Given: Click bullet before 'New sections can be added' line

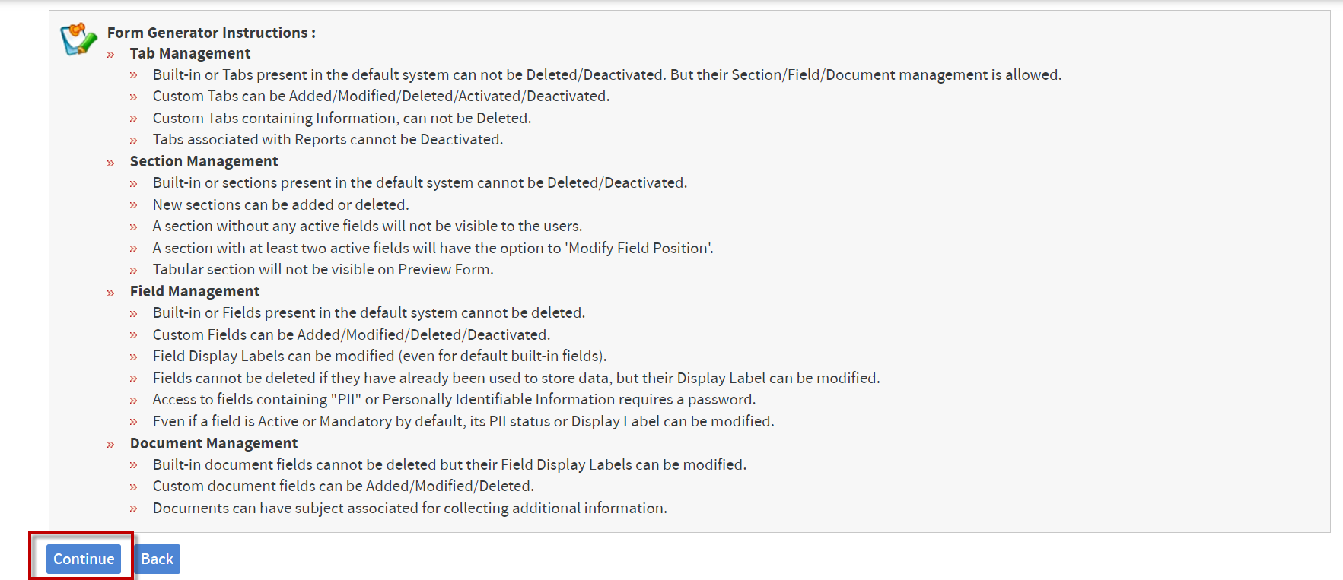Looking at the screenshot, I should click(x=134, y=205).
